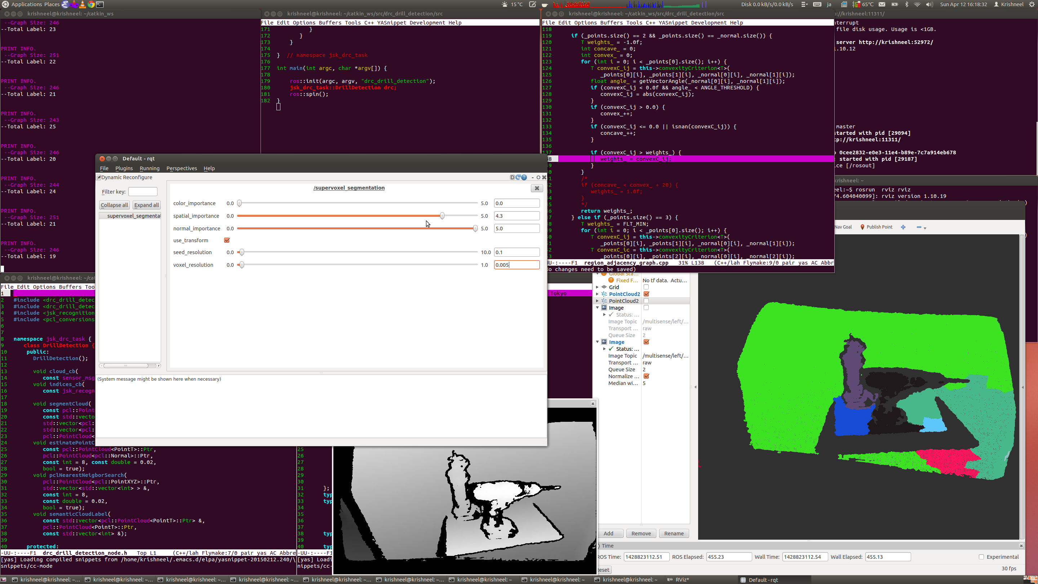Select the checked Image display icon
Viewport: 1038px width, 584px height.
pos(604,342)
